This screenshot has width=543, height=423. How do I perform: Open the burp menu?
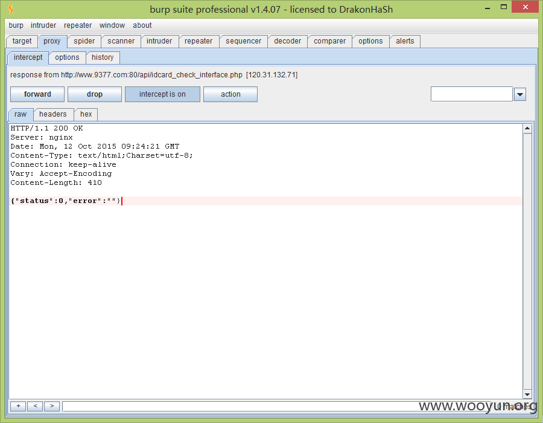coord(16,25)
